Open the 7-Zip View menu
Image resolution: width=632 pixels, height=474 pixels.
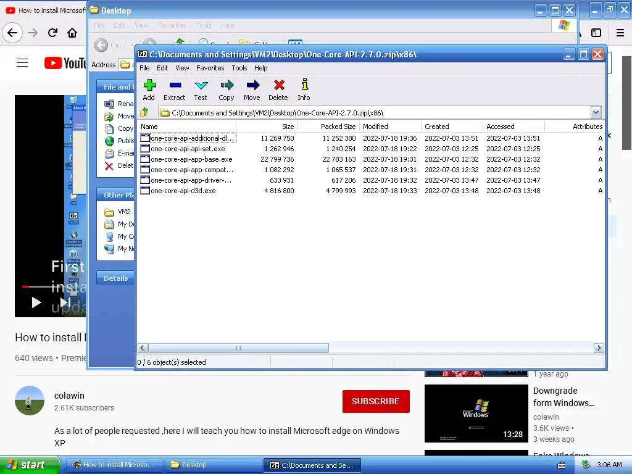(x=182, y=68)
